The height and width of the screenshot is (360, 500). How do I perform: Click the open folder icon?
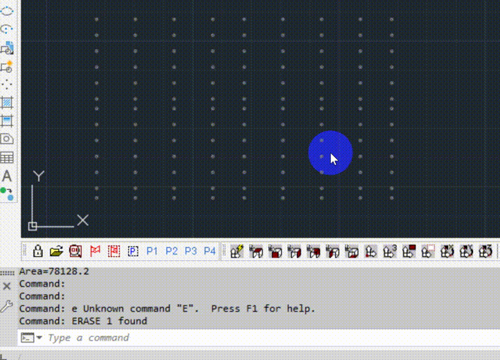[x=57, y=251]
